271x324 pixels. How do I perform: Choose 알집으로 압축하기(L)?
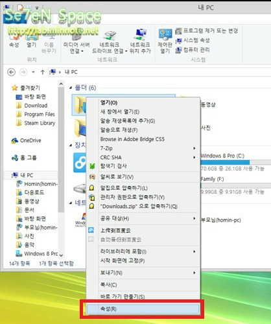[143, 188]
